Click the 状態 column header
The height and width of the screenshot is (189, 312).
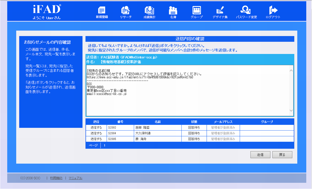pyautogui.click(x=194, y=122)
